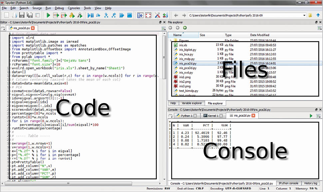
Task: Toggle maximize current pane icon
Action: 140,15
